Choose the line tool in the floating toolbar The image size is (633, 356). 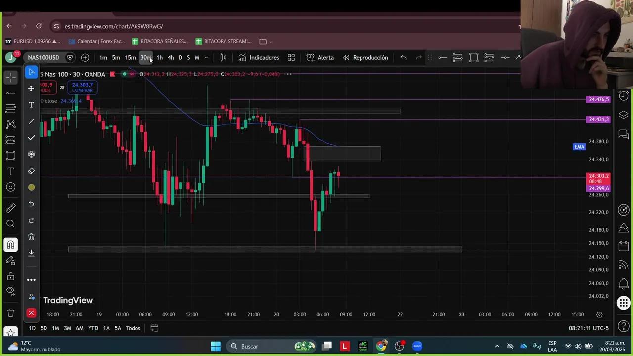click(x=31, y=121)
